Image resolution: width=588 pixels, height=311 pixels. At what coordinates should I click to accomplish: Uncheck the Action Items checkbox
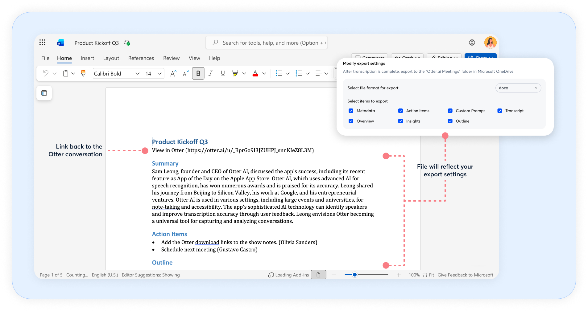tap(400, 111)
